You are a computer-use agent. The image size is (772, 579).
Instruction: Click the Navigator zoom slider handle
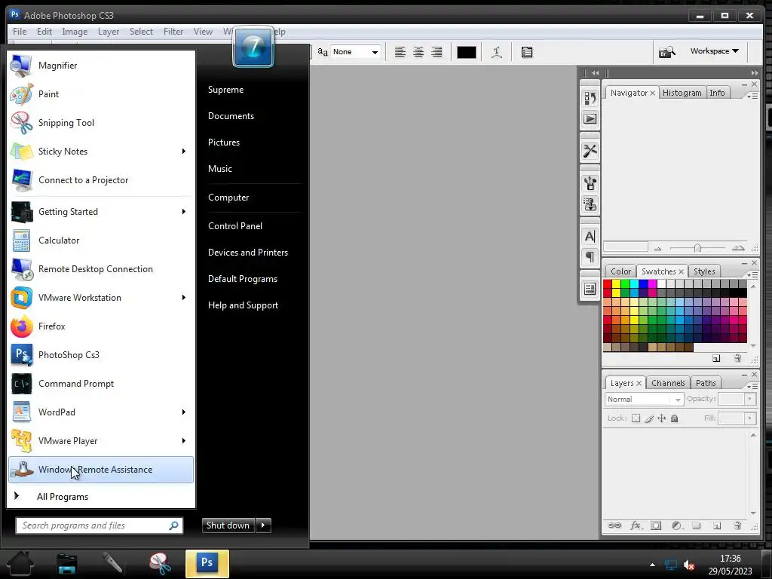pos(697,248)
